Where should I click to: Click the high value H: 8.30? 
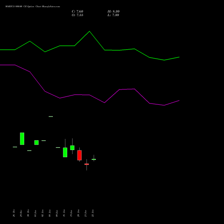point(113,12)
